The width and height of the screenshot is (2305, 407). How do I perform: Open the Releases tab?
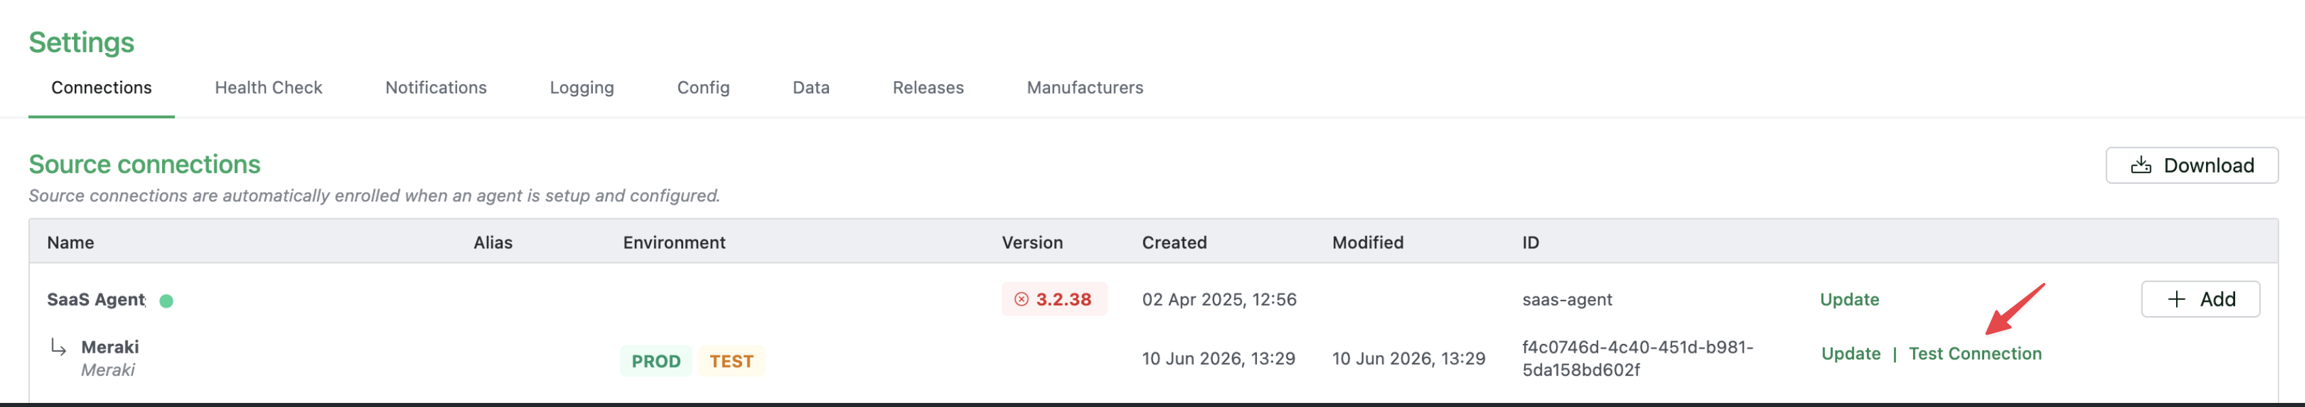[x=928, y=88]
